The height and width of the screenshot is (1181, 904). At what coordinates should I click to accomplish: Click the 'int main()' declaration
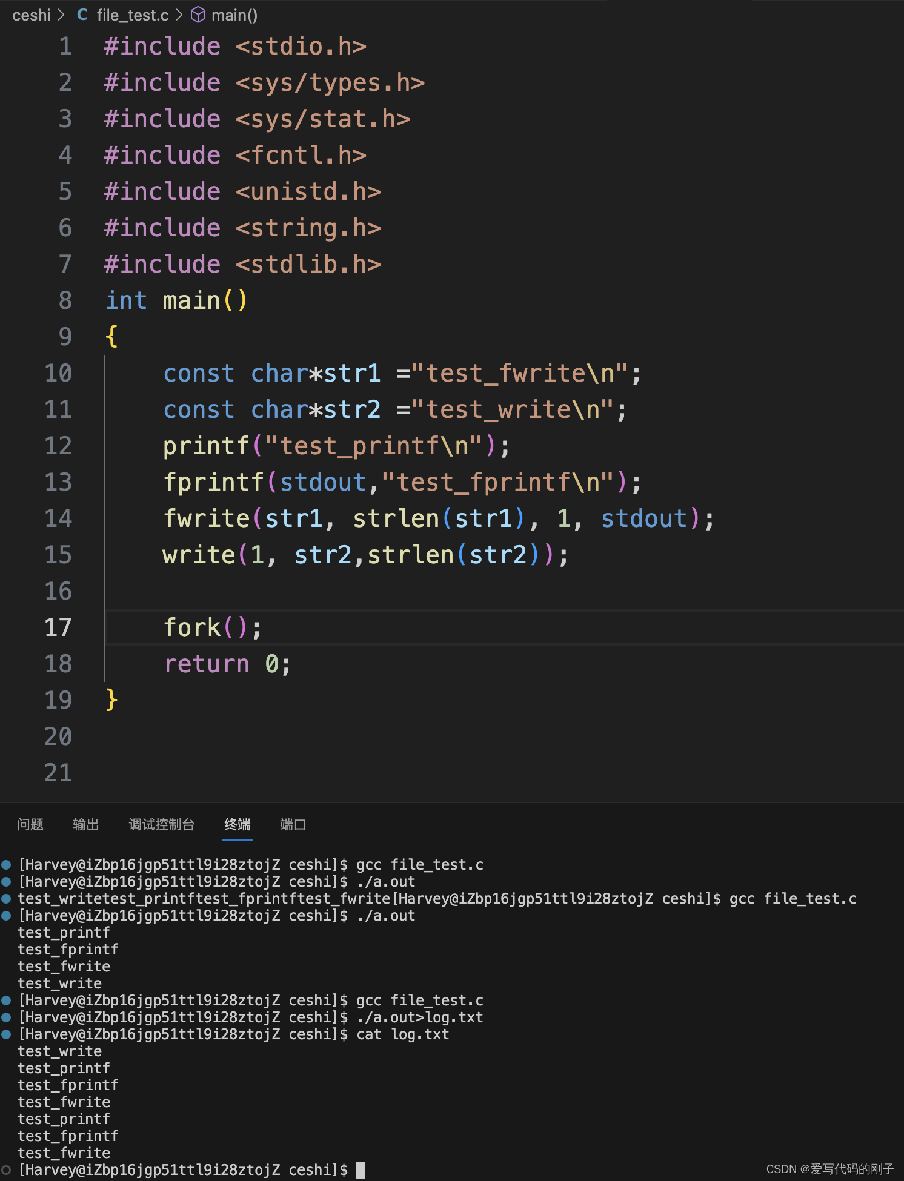coord(176,300)
